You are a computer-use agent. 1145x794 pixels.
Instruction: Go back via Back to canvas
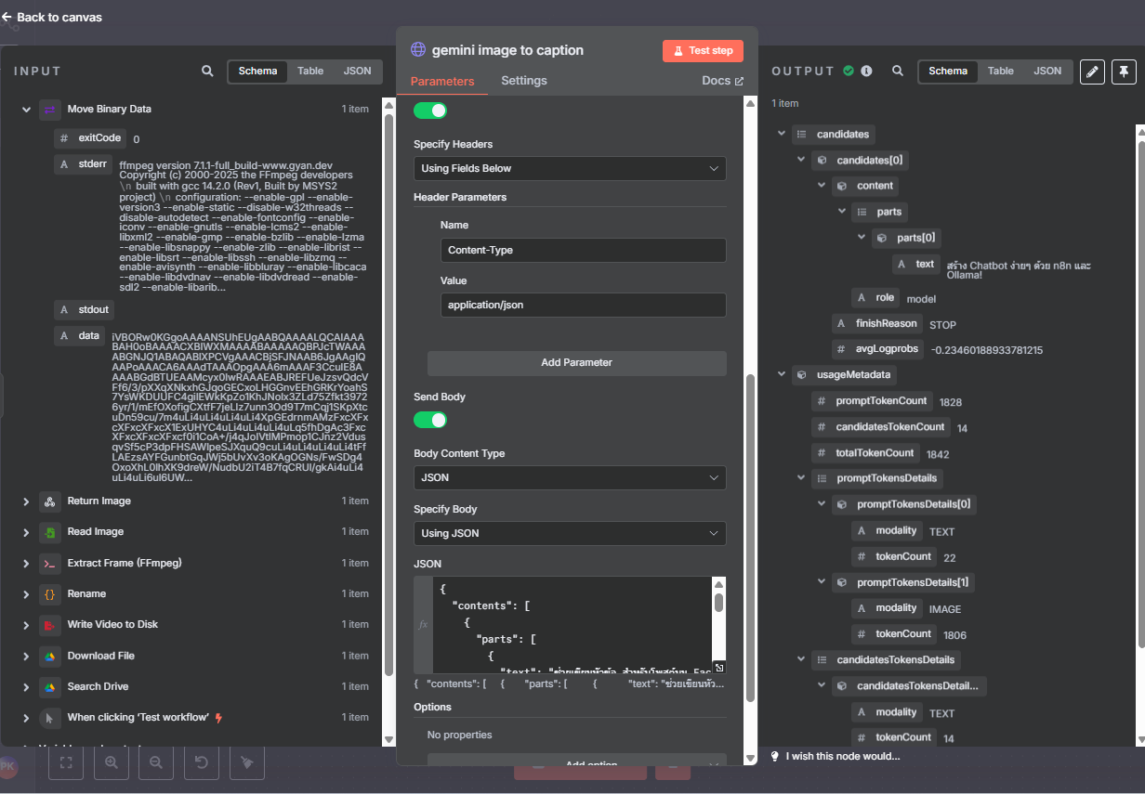pyautogui.click(x=52, y=17)
